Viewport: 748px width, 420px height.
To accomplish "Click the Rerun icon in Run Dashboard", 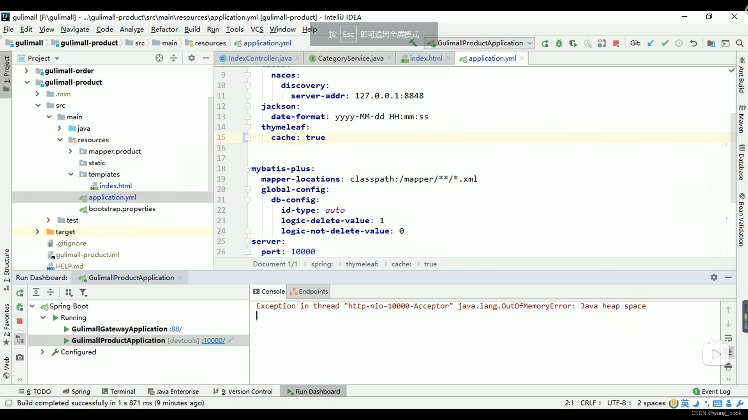I will 20,292.
